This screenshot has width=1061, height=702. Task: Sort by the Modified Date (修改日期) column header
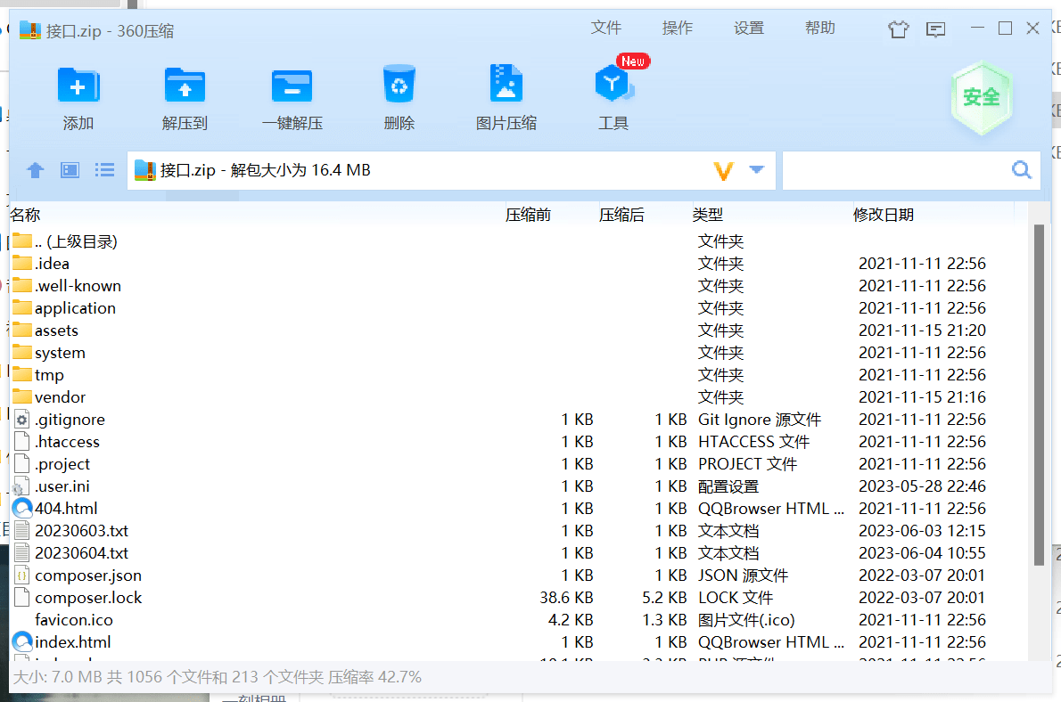pyautogui.click(x=883, y=215)
